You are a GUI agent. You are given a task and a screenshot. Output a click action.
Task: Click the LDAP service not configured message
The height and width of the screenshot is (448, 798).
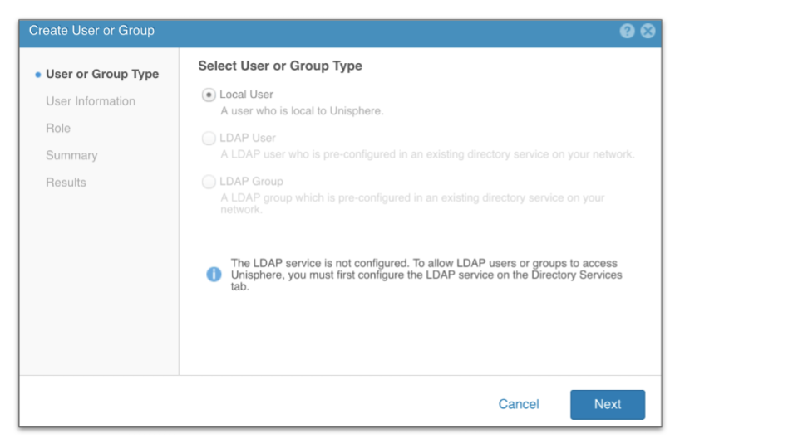(x=426, y=275)
